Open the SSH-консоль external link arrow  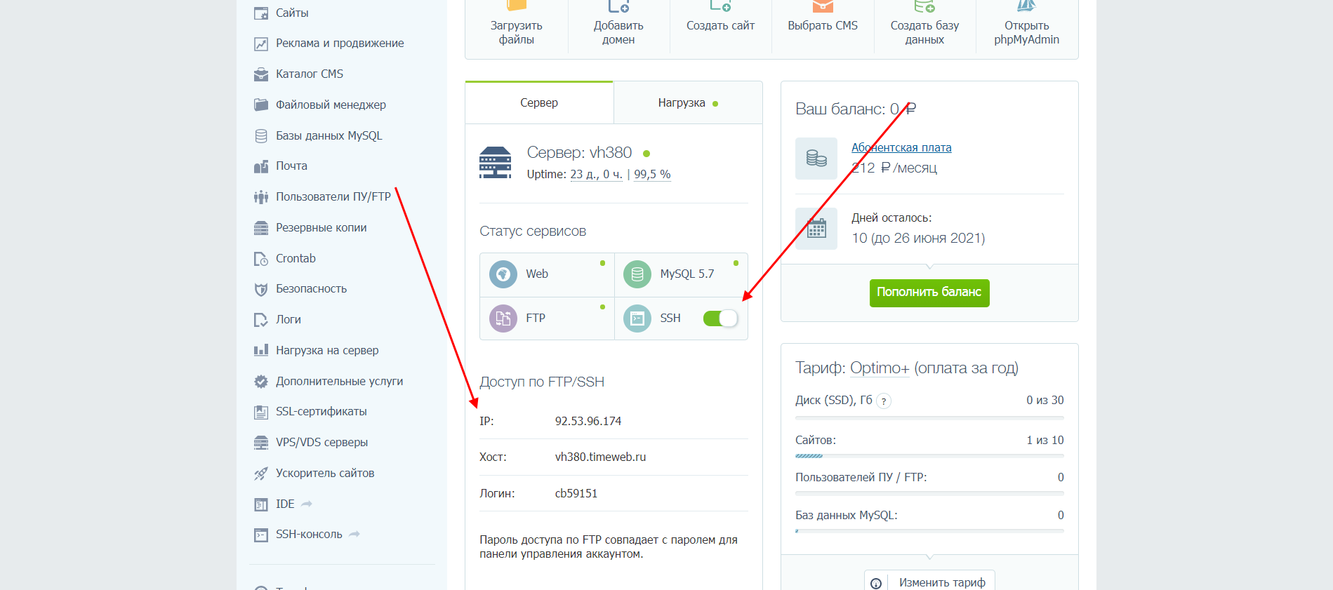pos(354,535)
